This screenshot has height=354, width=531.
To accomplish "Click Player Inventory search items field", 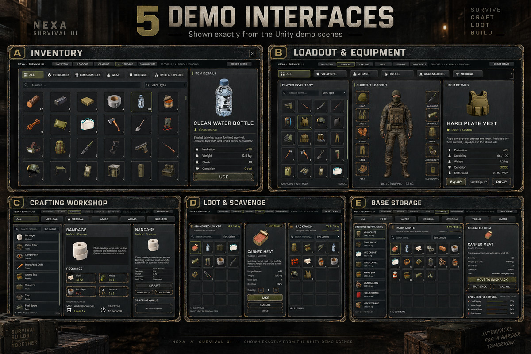I will pos(300,93).
